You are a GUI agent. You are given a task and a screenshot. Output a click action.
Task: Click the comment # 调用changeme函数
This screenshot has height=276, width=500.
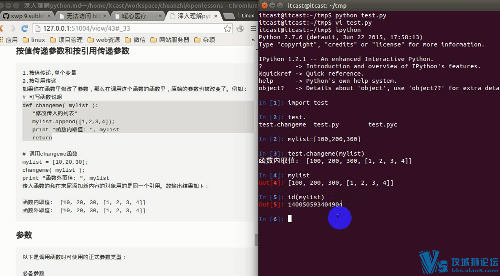click(x=50, y=154)
